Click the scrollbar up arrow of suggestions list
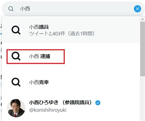The width and height of the screenshot is (145, 121). point(143,19)
